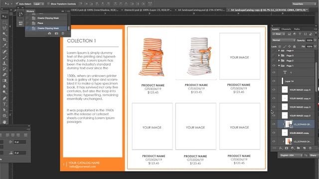Hide Layer 14 visibility eye
The width and height of the screenshot is (319, 179).
point(274,81)
